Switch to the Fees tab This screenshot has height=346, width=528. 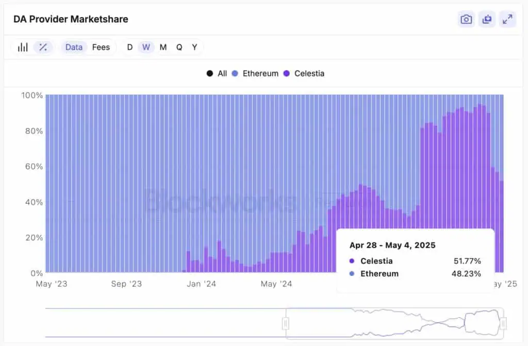[101, 47]
